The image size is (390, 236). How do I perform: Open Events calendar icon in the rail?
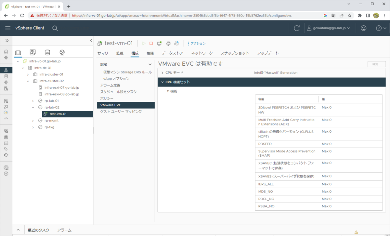[x=6, y=143]
